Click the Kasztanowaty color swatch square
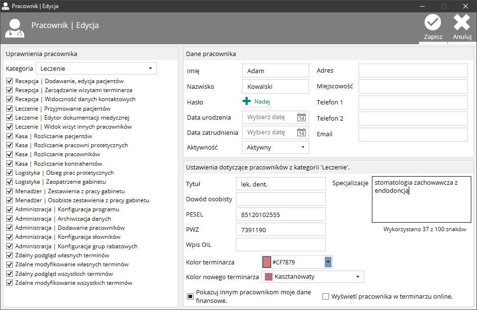The width and height of the screenshot is (477, 310). [x=269, y=277]
